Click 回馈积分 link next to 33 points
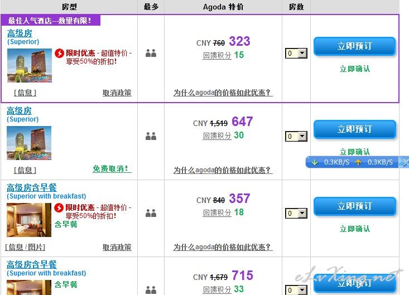 tap(217, 289)
